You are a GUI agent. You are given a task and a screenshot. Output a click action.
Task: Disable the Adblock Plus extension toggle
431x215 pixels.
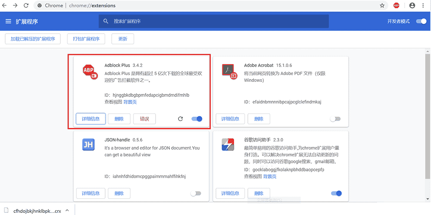click(x=197, y=119)
